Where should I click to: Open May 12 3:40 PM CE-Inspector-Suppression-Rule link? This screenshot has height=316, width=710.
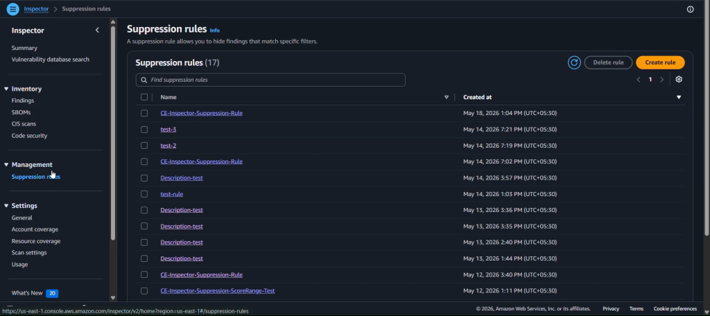pyautogui.click(x=202, y=275)
